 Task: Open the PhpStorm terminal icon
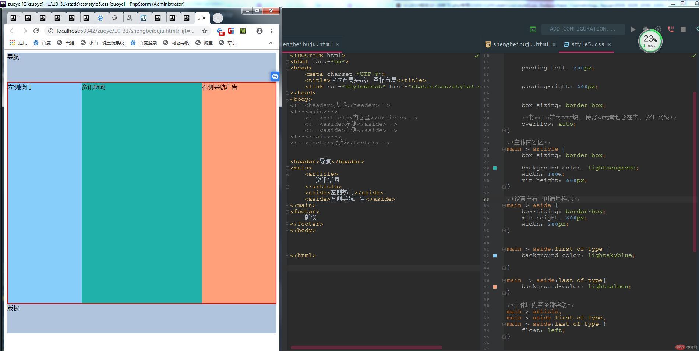coord(533,29)
